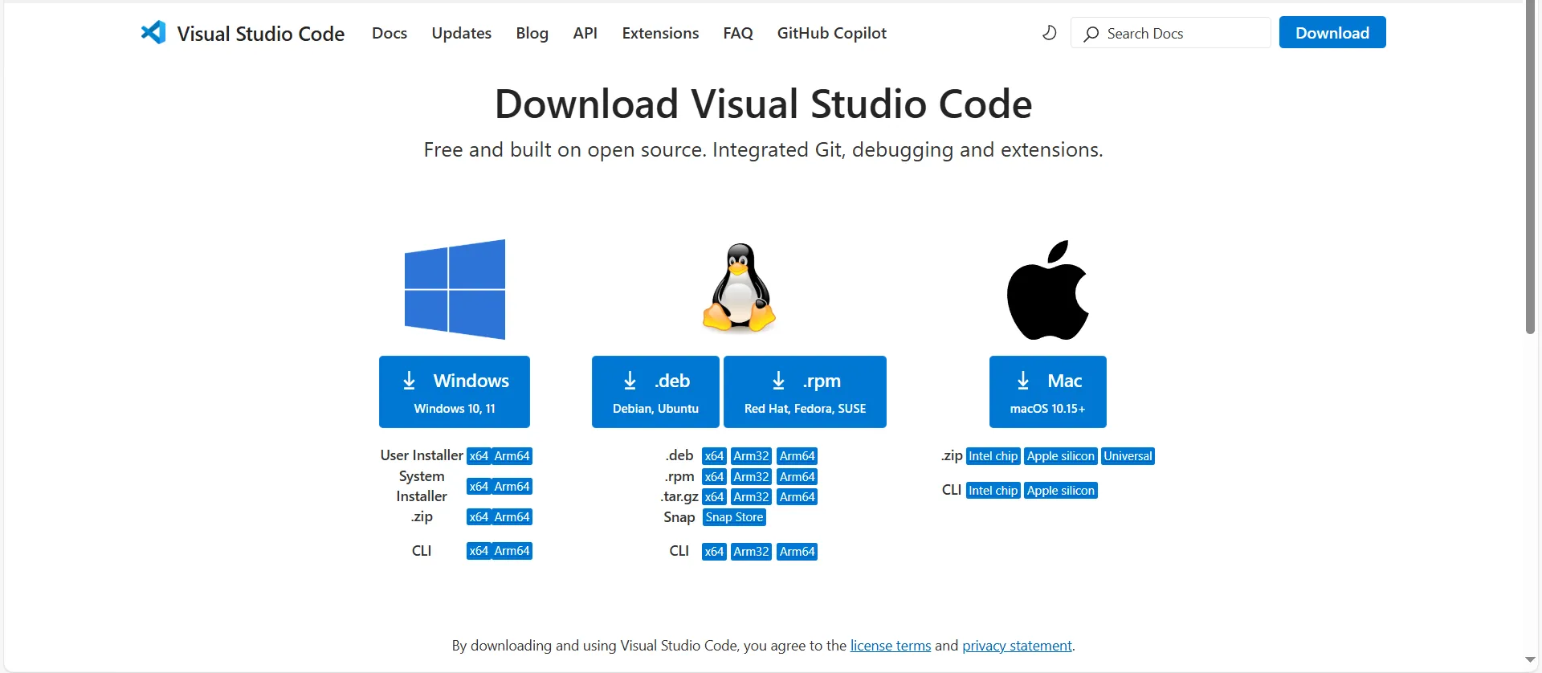This screenshot has height=673, width=1542.
Task: Click the Windows logo image
Action: (455, 289)
